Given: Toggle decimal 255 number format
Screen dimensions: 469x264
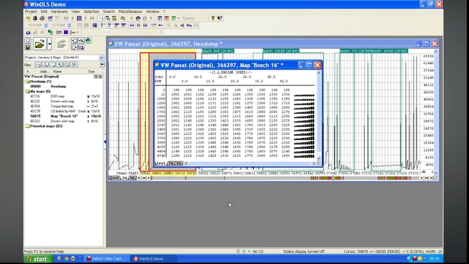Looking at the screenshot, I should click(132, 25).
